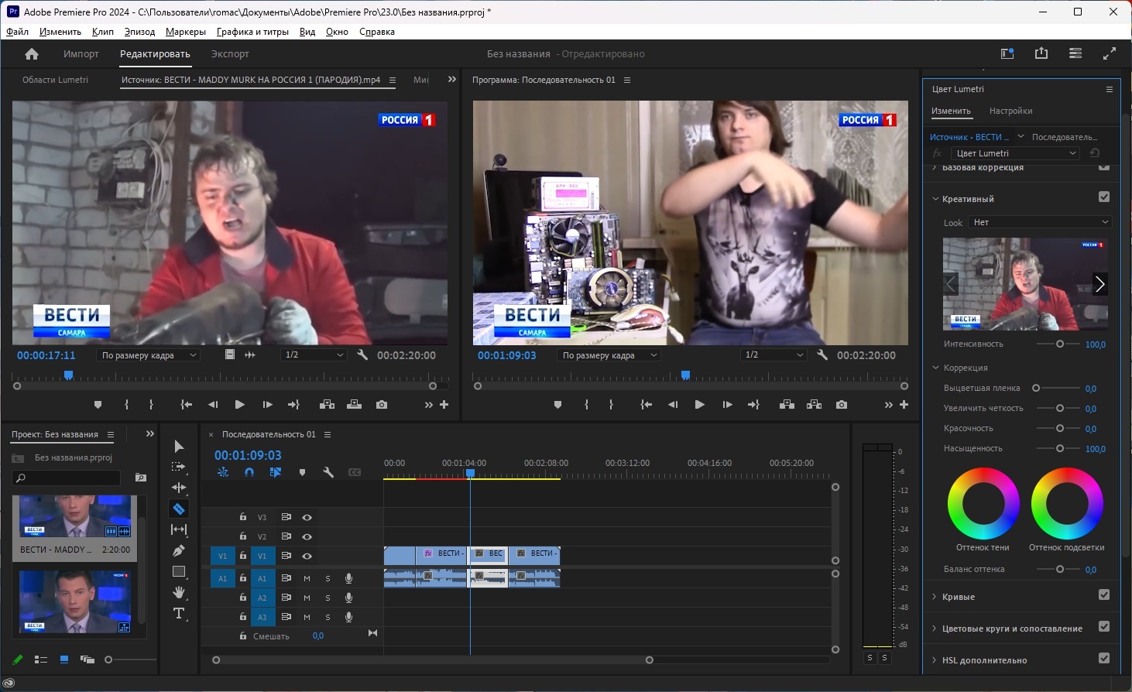This screenshot has height=692, width=1132.
Task: Open Program monitor wrench settings
Action: click(822, 355)
